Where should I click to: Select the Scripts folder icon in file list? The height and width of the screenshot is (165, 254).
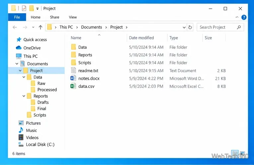tap(73, 62)
